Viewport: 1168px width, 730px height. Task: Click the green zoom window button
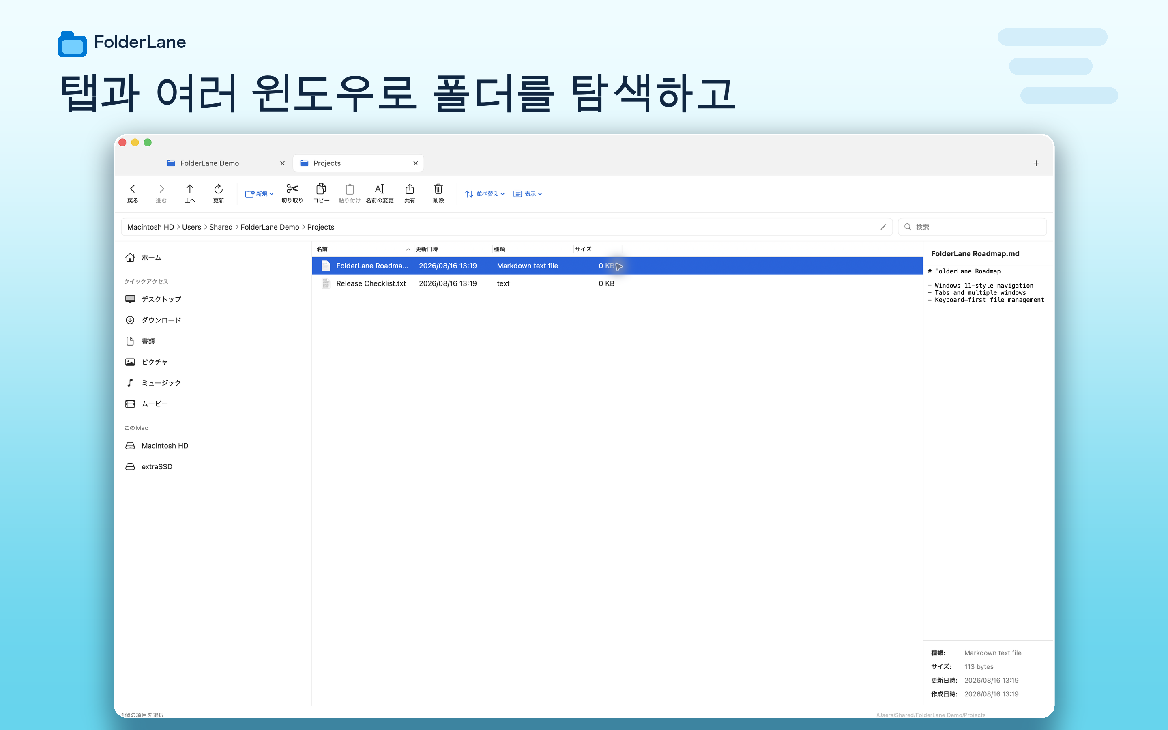[148, 142]
